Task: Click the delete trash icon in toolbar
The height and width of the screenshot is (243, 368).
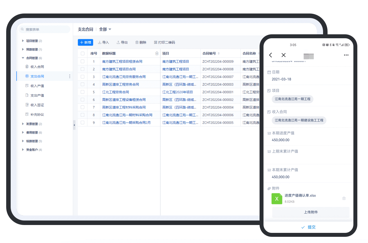Action: tap(137, 42)
